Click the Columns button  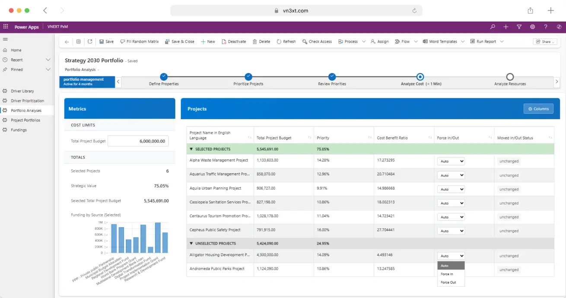coord(538,109)
